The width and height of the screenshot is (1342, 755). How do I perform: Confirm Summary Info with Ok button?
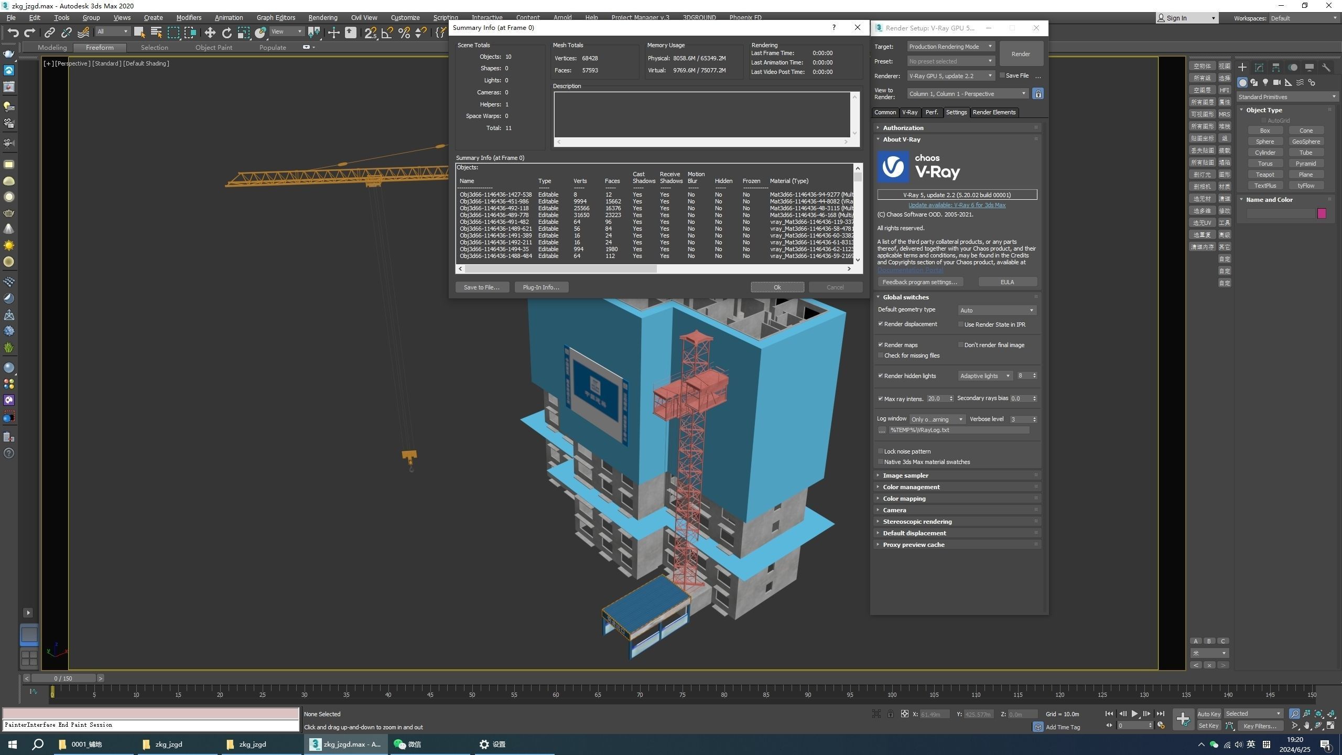coord(777,287)
